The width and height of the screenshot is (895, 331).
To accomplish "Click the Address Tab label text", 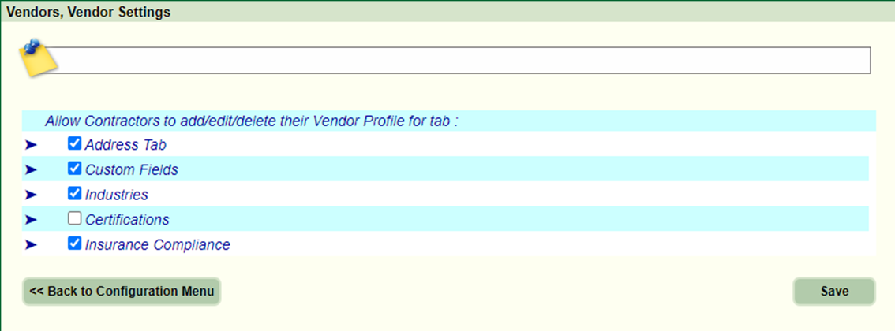I will click(x=125, y=145).
